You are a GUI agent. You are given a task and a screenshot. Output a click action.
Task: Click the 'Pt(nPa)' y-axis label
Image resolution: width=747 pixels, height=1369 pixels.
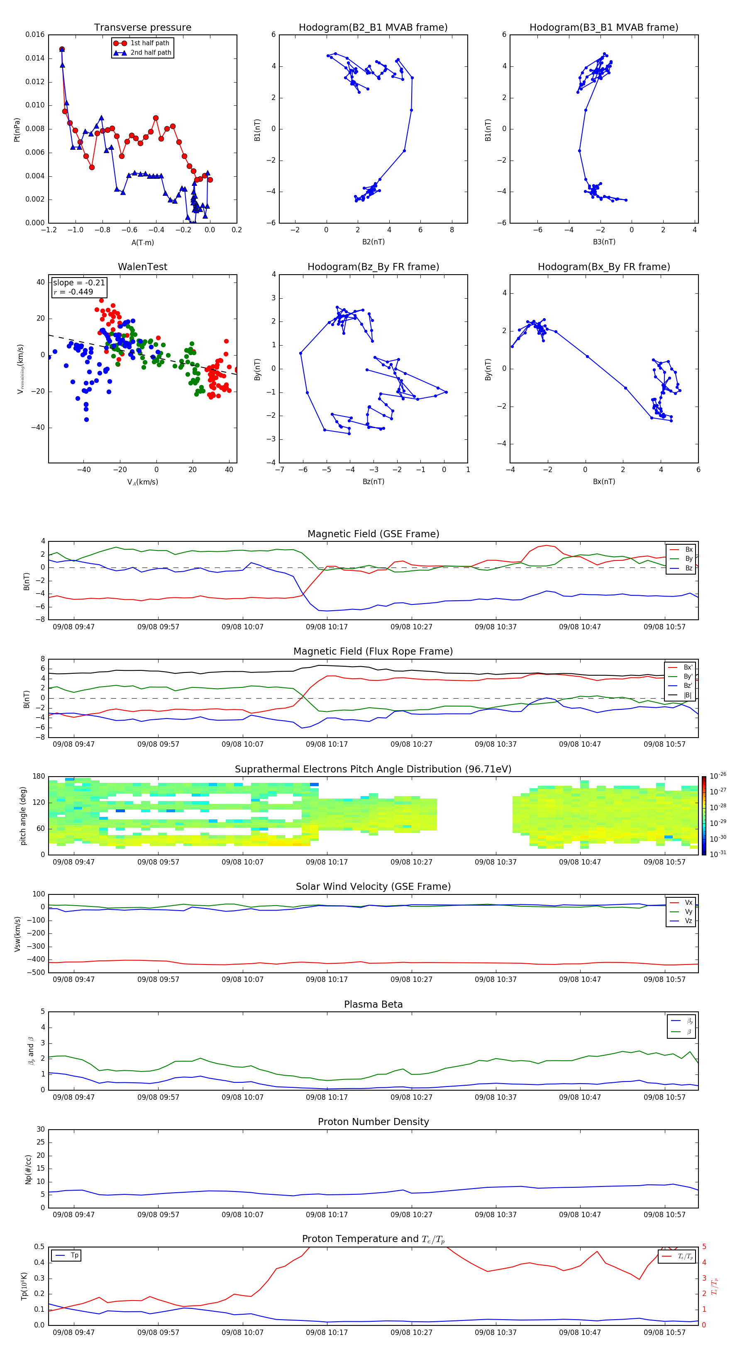click(x=17, y=130)
